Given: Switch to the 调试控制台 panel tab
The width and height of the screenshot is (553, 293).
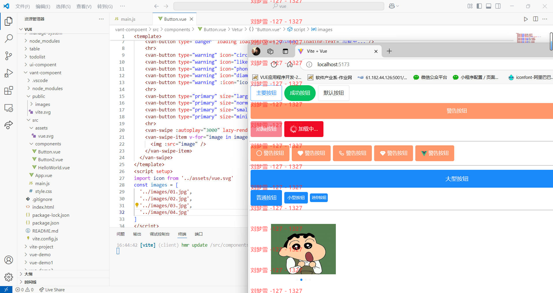Looking at the screenshot, I should pyautogui.click(x=160, y=234).
